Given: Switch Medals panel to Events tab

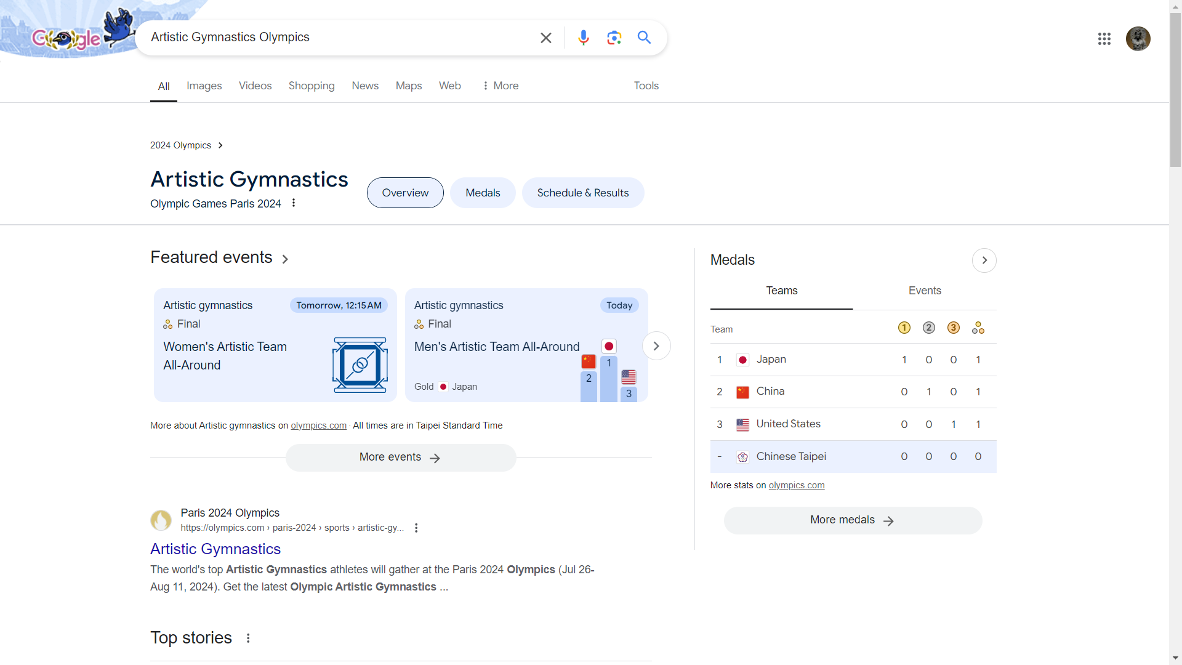Looking at the screenshot, I should coord(925,291).
